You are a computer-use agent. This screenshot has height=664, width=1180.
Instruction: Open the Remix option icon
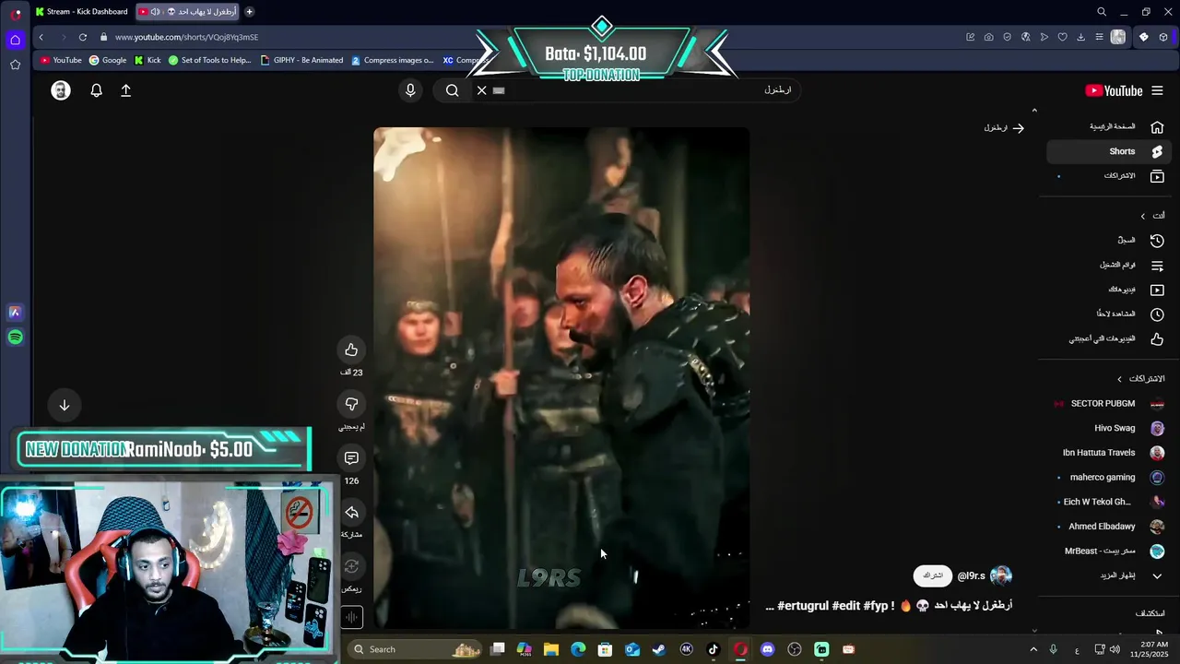pos(351,566)
